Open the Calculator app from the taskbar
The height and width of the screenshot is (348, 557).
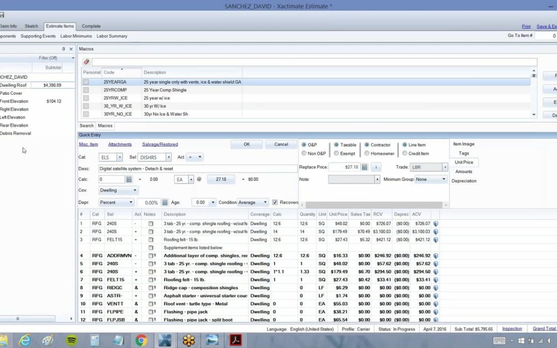tap(94, 340)
